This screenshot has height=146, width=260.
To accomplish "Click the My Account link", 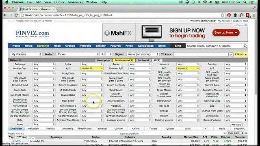I will click(224, 21).
